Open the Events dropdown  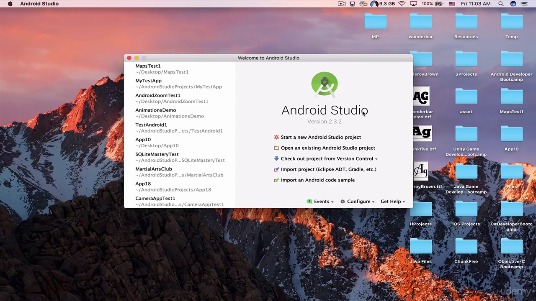[x=320, y=202]
